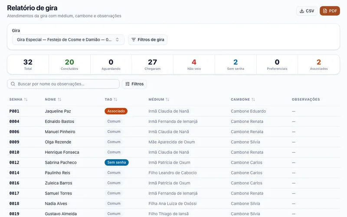Click Comum tag in Ednaldo Bastos row
The width and height of the screenshot is (347, 217).
coord(114,122)
